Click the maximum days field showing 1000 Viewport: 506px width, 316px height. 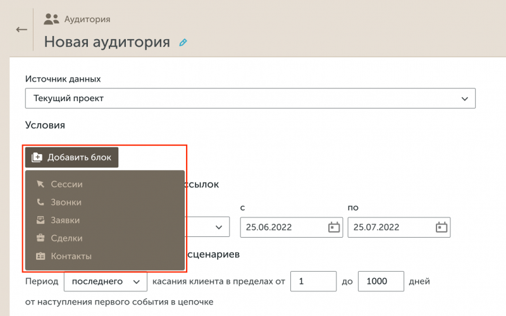380,281
